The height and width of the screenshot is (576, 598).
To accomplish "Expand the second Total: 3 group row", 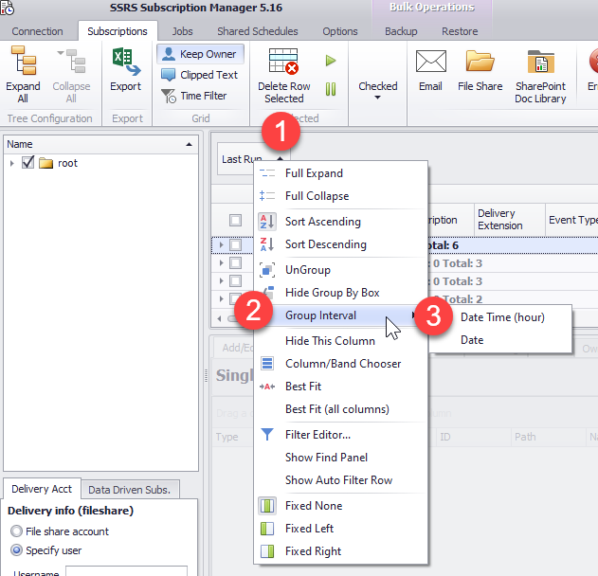I will pos(221,281).
